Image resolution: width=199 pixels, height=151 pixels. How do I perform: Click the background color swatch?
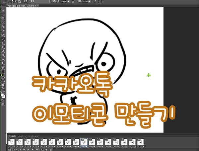coord(4,97)
